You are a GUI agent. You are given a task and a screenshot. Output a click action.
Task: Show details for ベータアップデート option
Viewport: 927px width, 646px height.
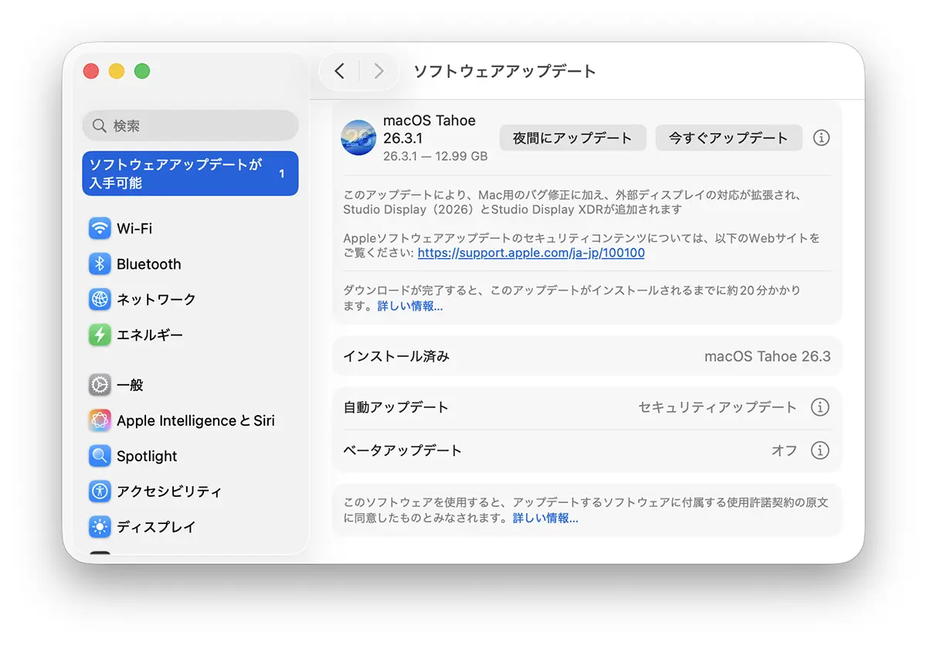coord(821,450)
